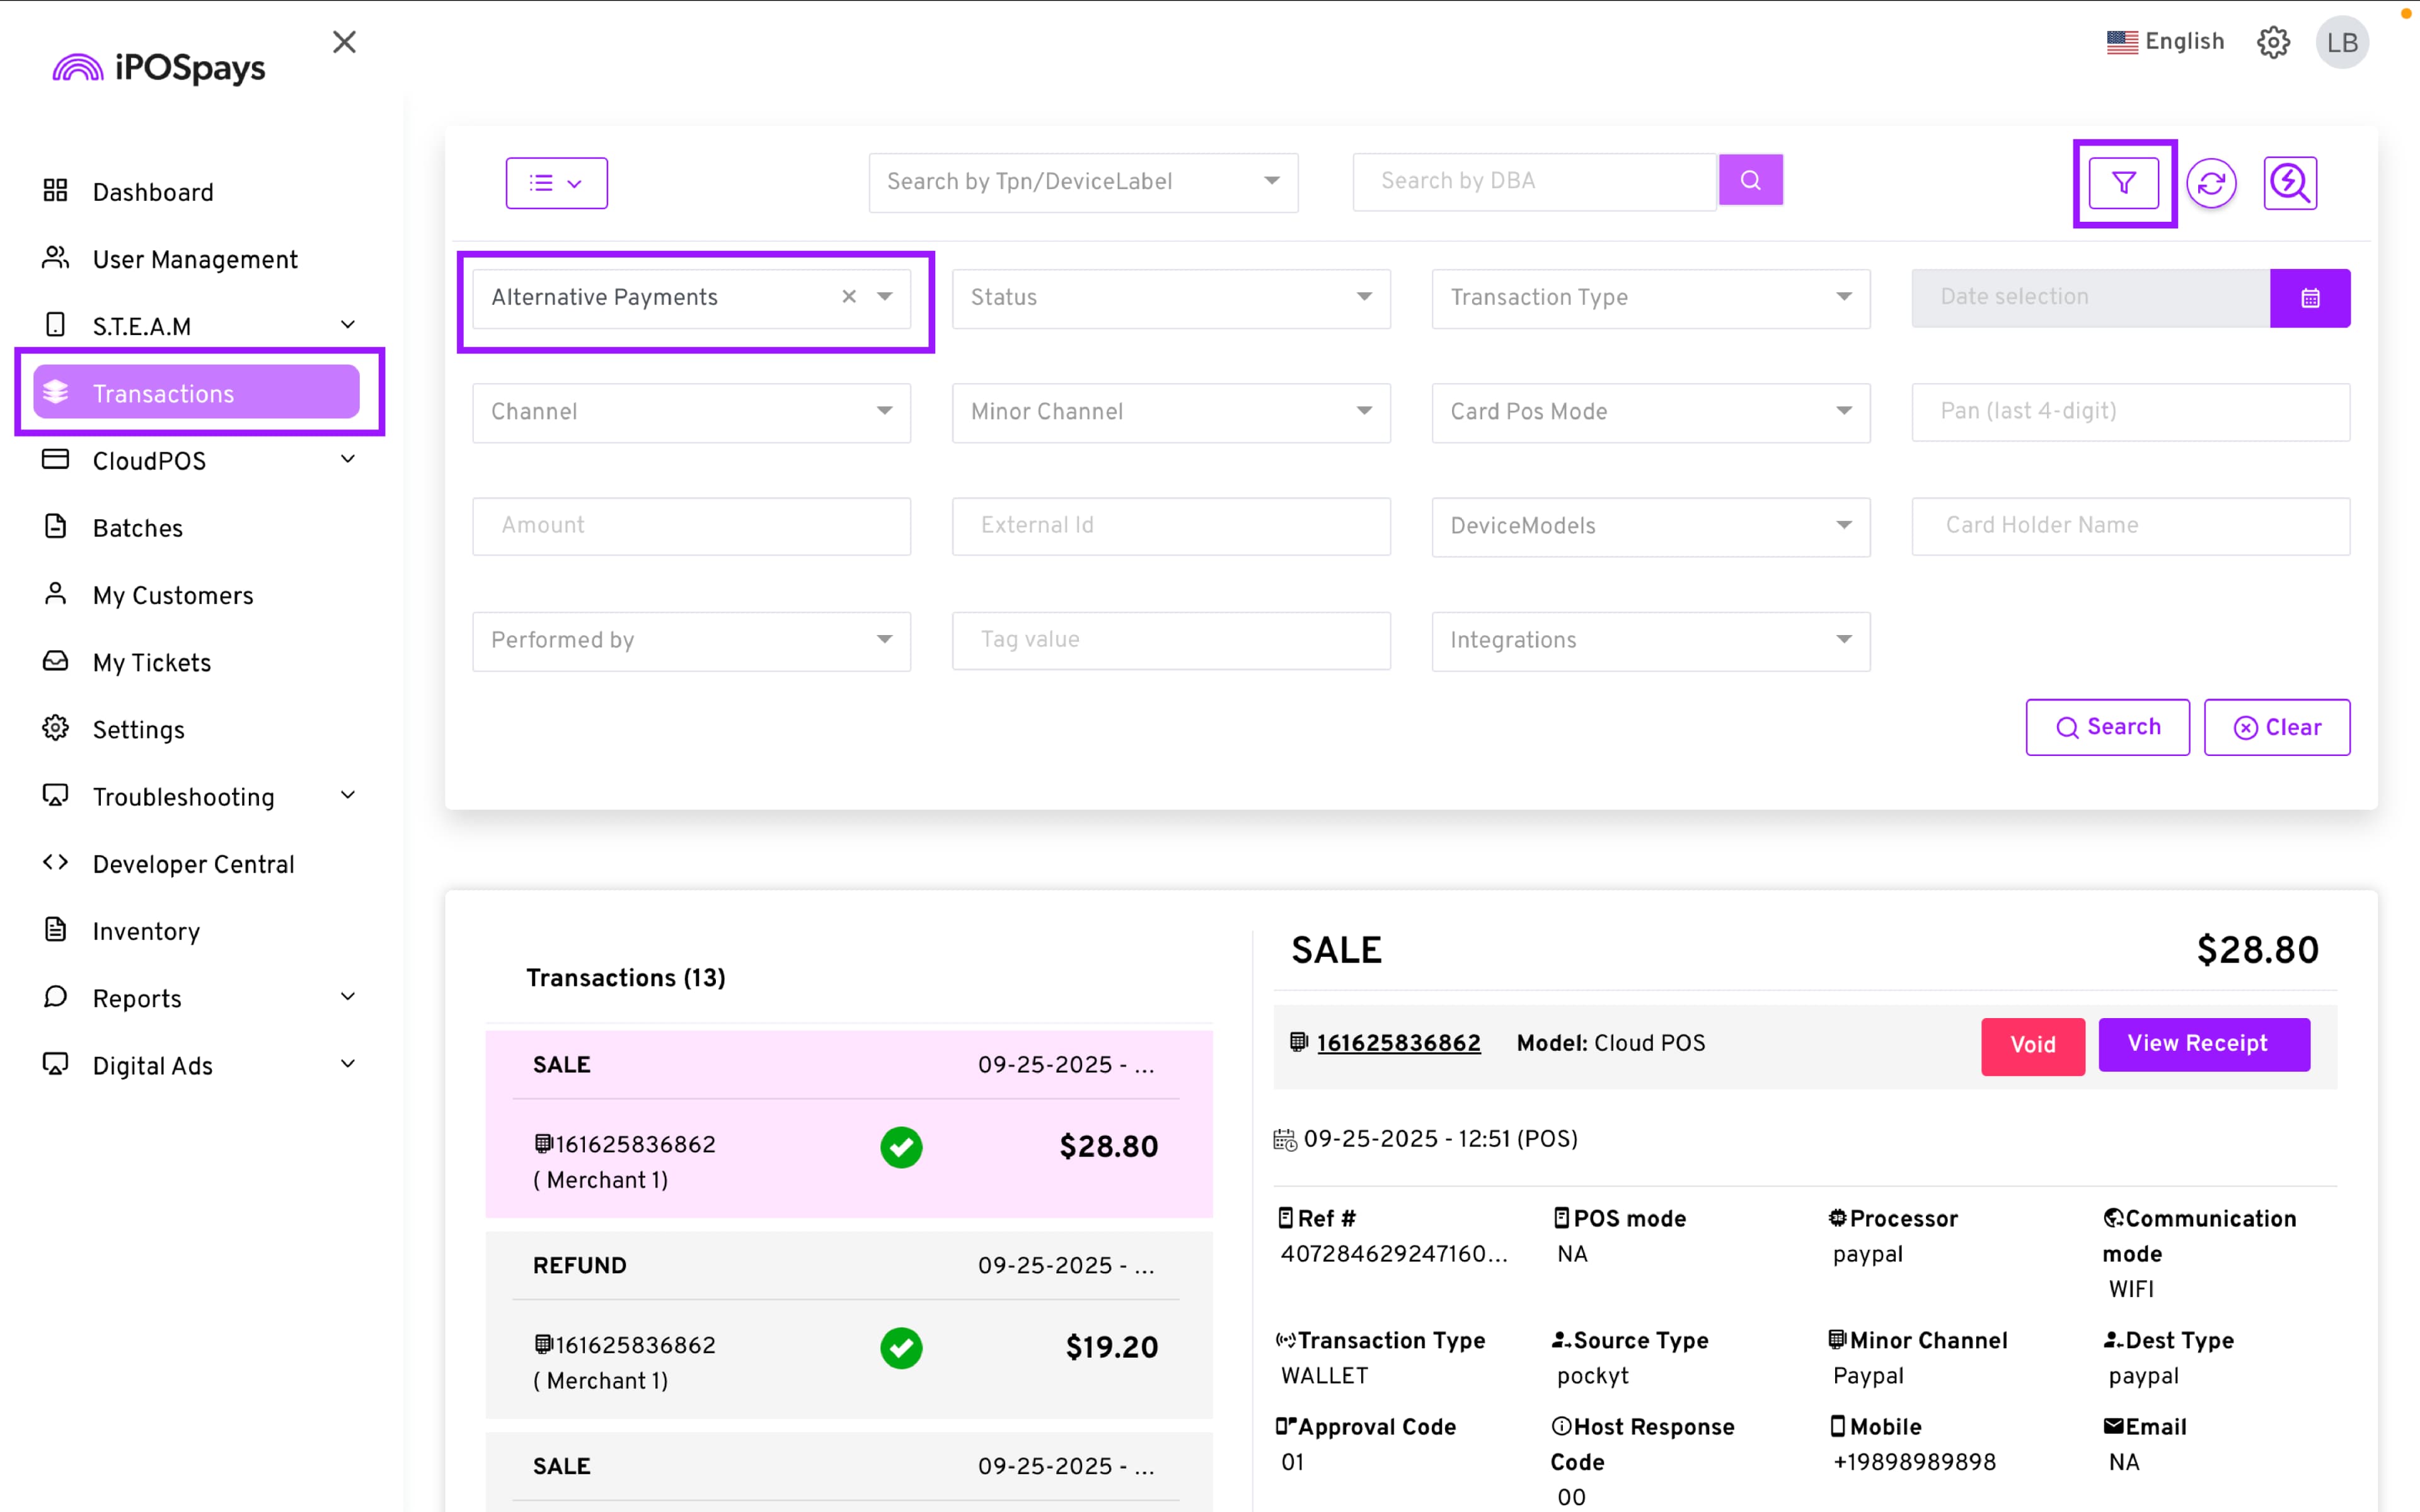
Task: Click the purple DBA search icon
Action: 1750,180
